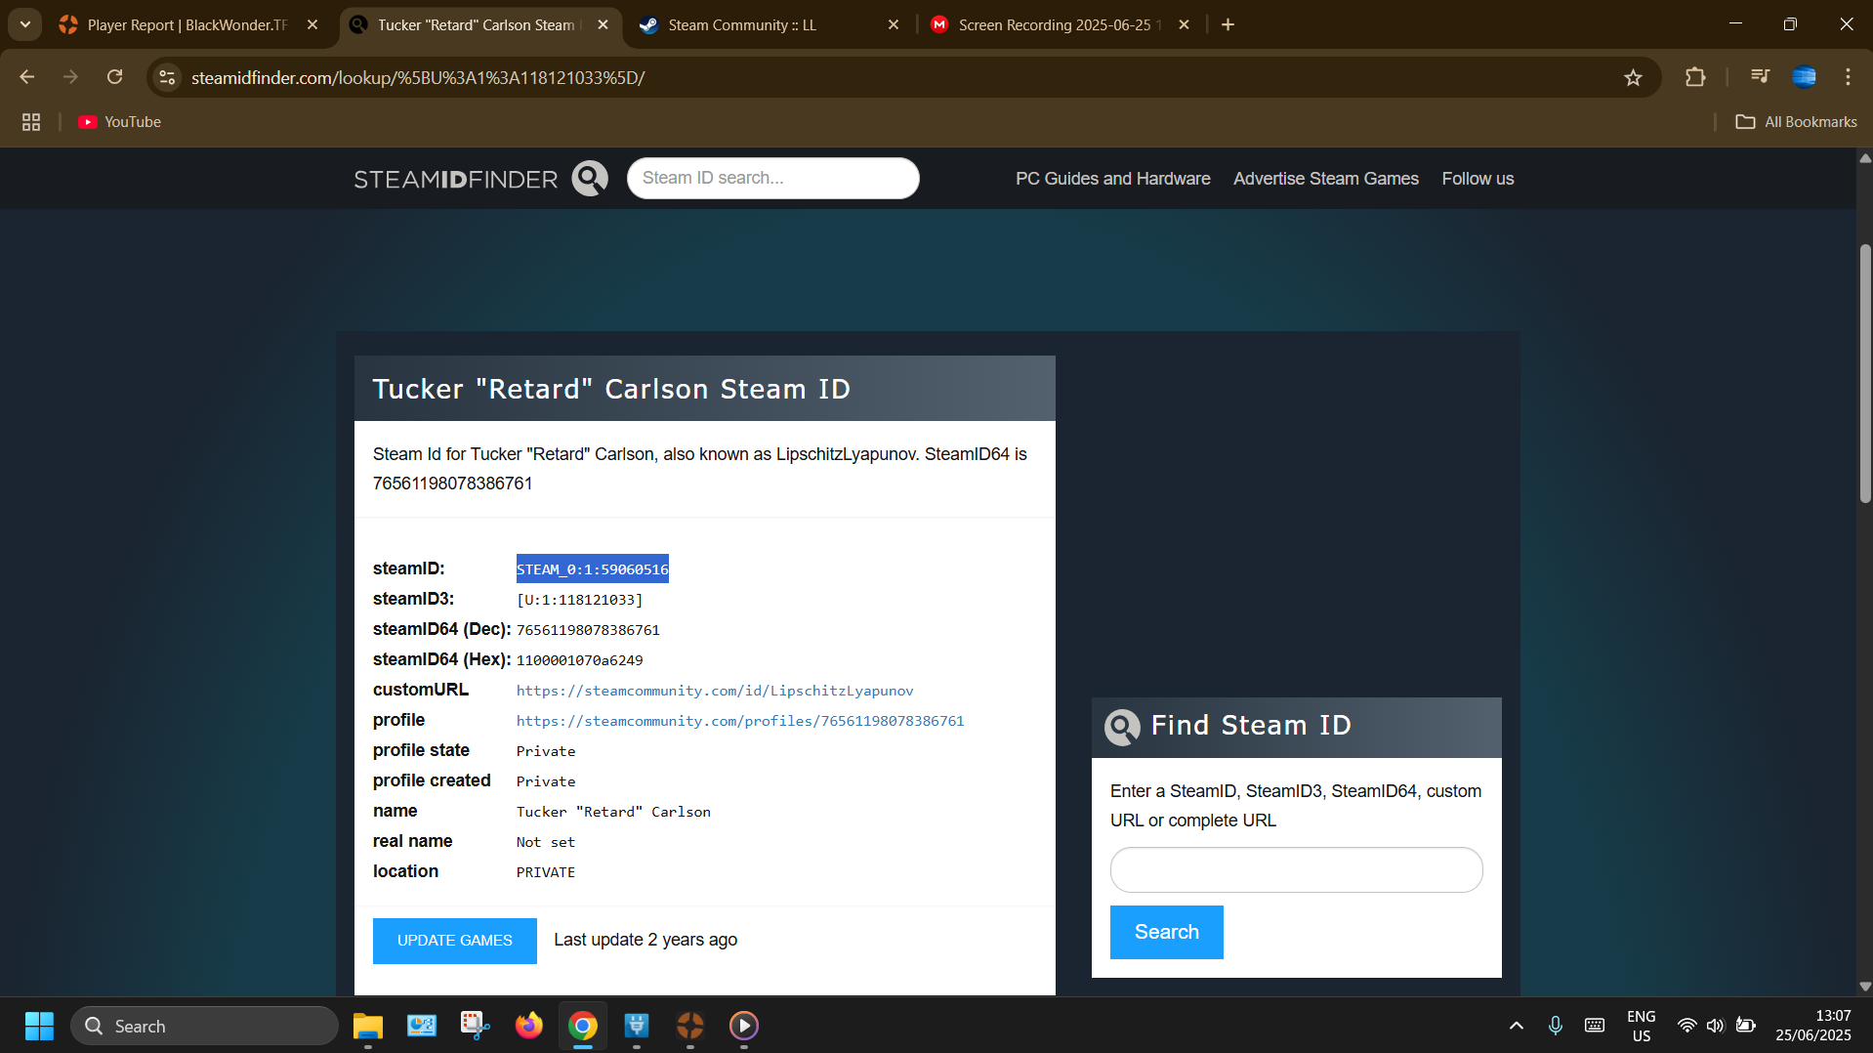Open Snipping Tool from the taskbar
The height and width of the screenshot is (1053, 1873).
476,1026
